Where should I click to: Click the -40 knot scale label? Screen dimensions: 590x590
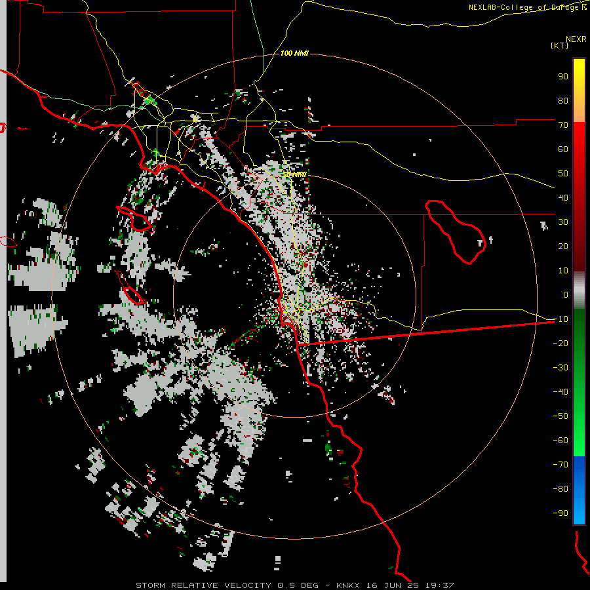[x=560, y=392]
